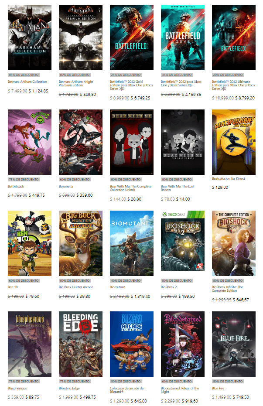Select Batman: Arkham Knight Premium Edition cover
Viewport: 263px width, 406px height.
click(x=81, y=38)
